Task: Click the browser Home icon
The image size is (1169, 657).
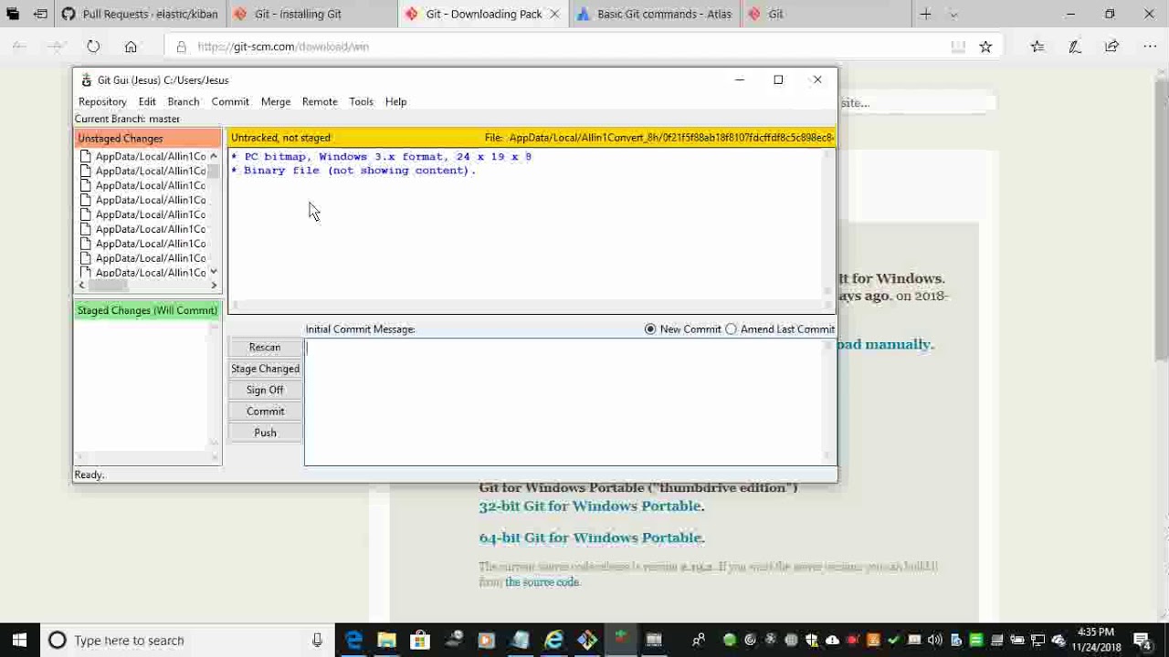Action: pyautogui.click(x=131, y=47)
